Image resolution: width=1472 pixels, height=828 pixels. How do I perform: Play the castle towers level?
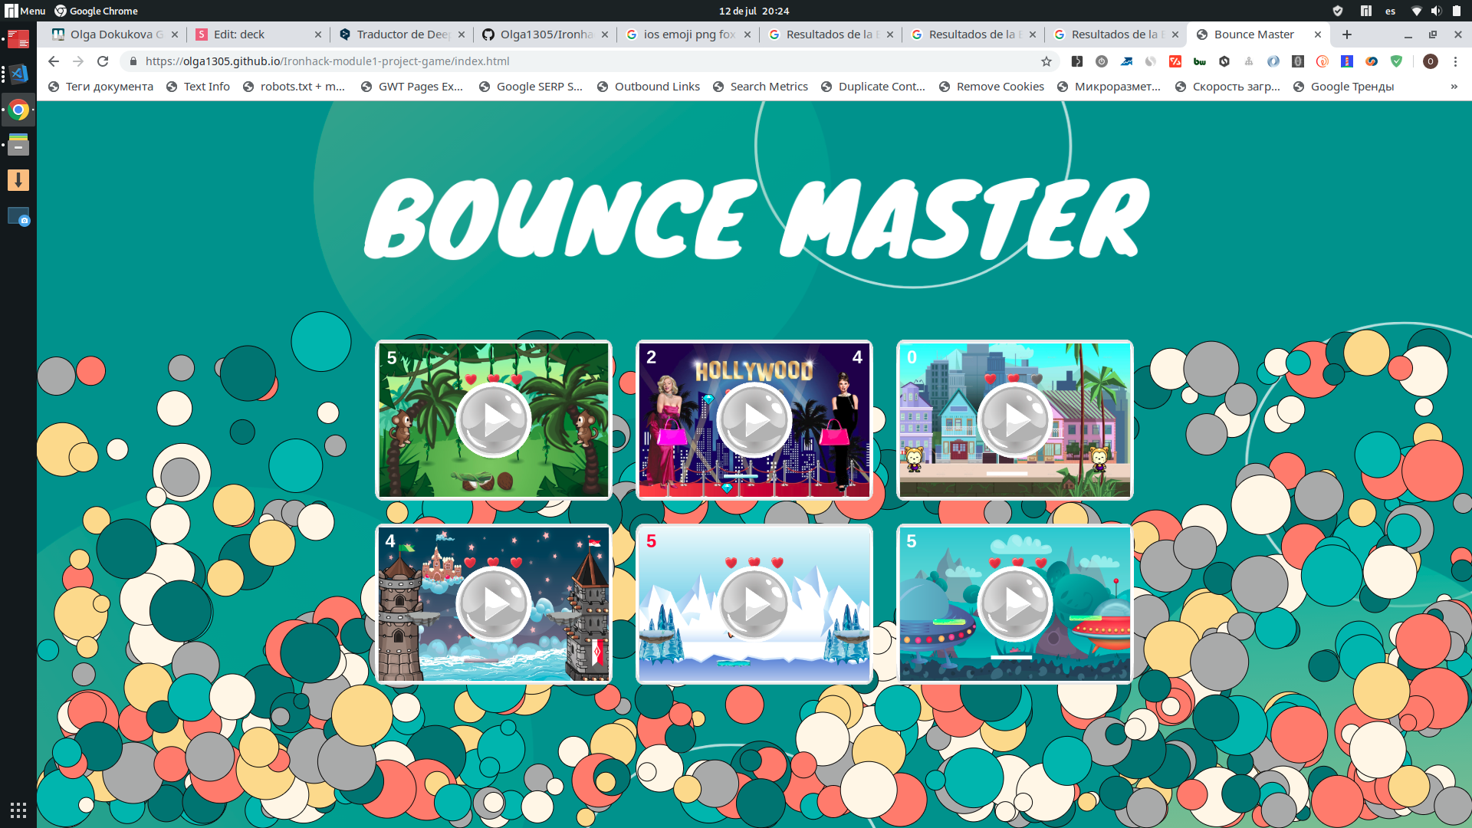click(494, 604)
